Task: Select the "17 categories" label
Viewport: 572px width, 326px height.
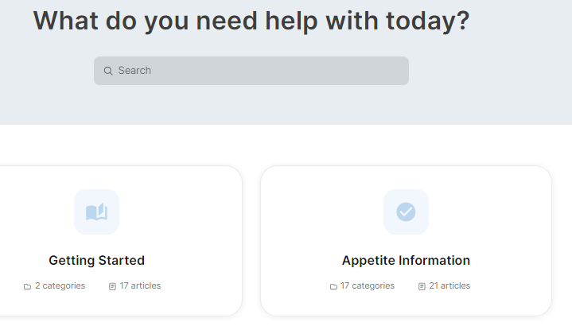Action: coord(367,285)
